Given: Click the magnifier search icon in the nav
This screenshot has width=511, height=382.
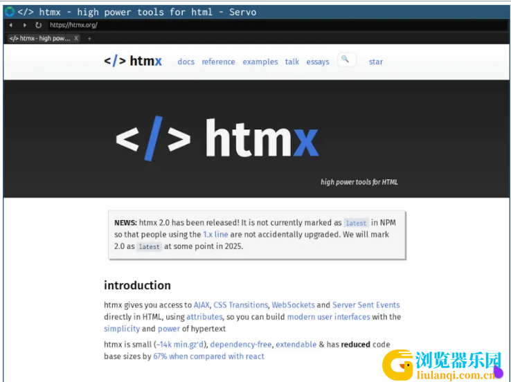Looking at the screenshot, I should pyautogui.click(x=346, y=60).
